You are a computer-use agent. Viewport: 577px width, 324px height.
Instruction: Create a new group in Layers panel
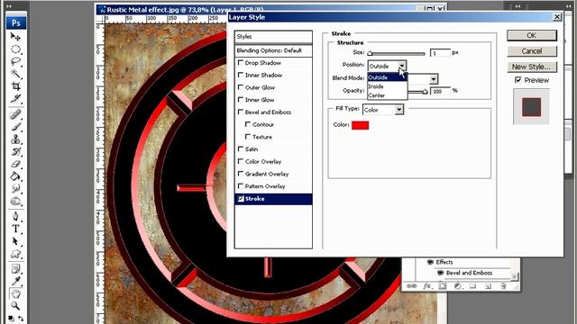tap(472, 286)
